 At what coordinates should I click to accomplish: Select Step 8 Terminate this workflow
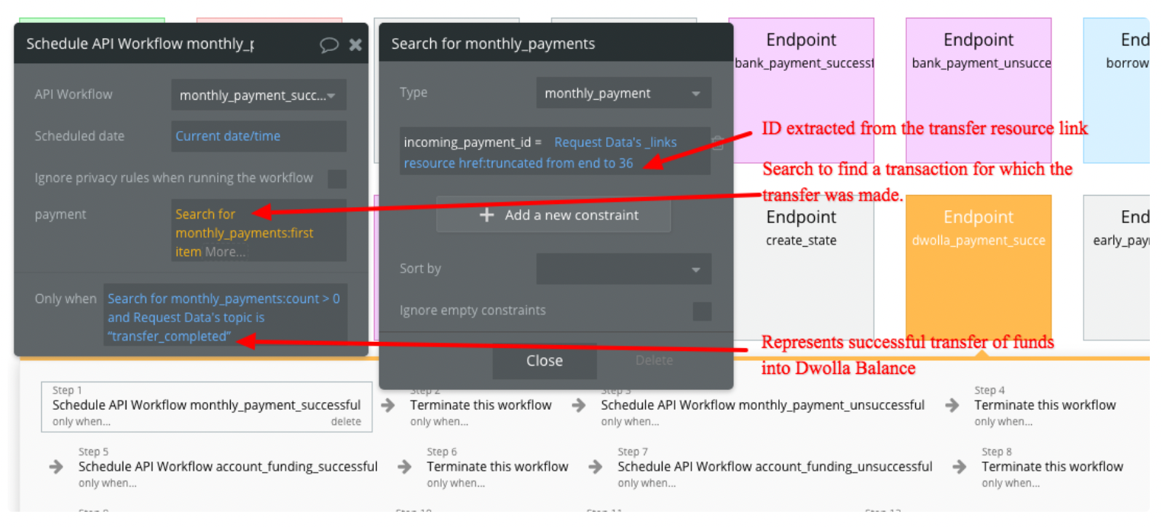[x=1052, y=467]
